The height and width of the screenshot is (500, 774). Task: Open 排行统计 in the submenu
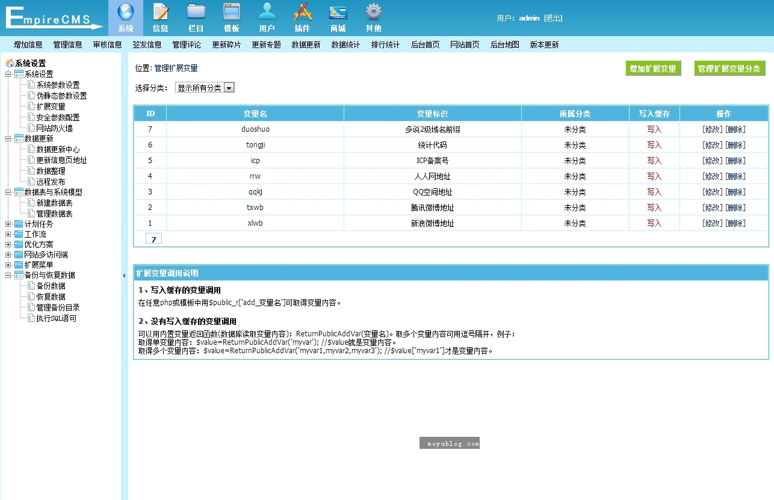point(386,45)
